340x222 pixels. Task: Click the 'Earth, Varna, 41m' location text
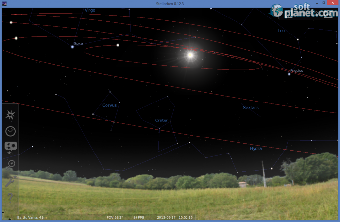click(32, 217)
